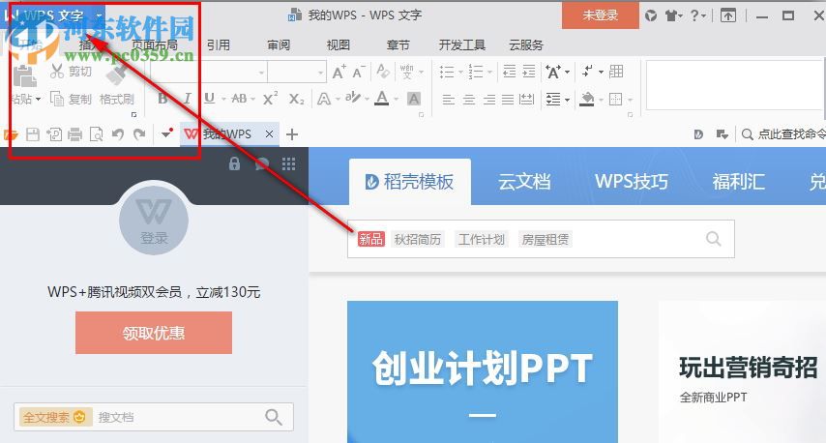Expand line spacing dropdown arrow
Viewport: 826px width, 443px height.
568,99
